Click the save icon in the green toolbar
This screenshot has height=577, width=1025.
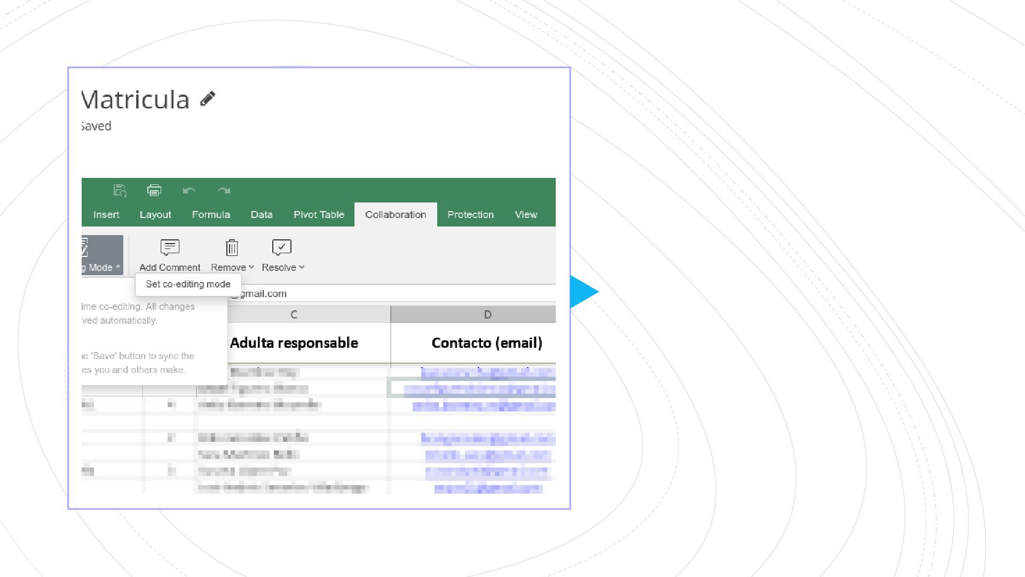point(120,190)
